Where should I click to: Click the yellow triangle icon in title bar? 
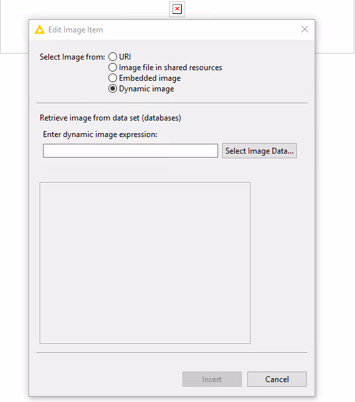(x=40, y=30)
